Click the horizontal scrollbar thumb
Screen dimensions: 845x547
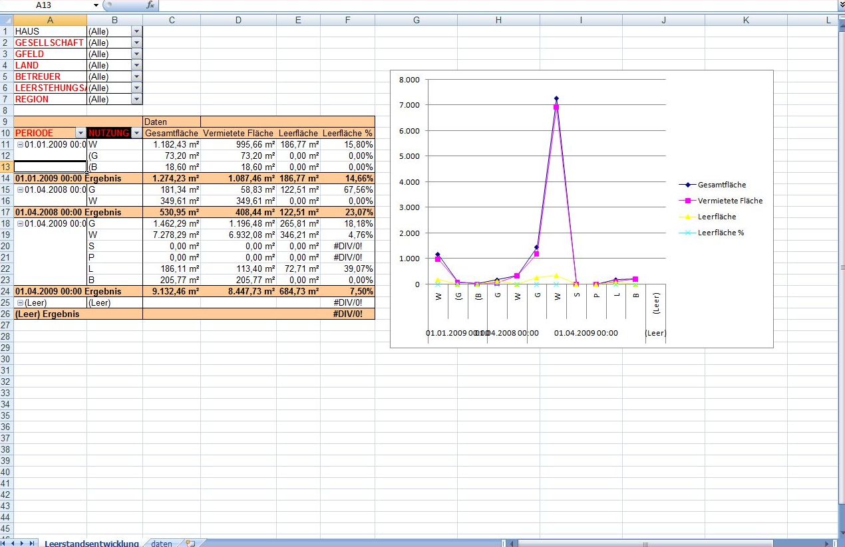(645, 543)
